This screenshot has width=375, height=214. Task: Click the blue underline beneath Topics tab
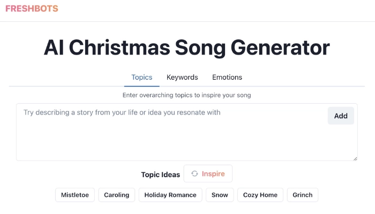pyautogui.click(x=142, y=86)
